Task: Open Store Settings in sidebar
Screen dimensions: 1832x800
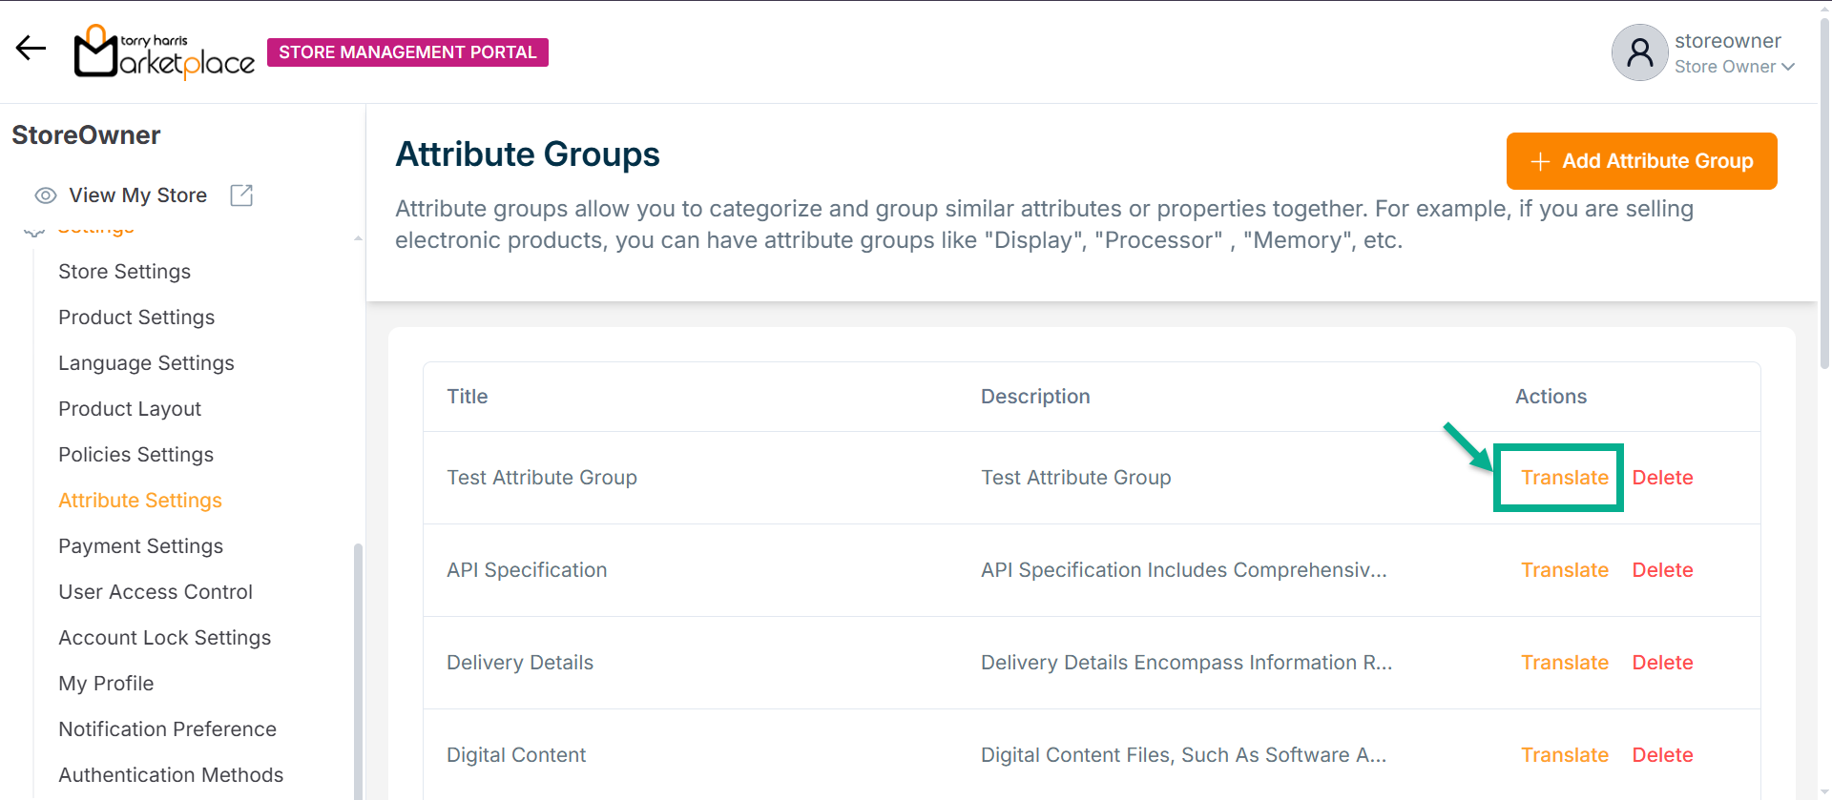Action: click(x=124, y=272)
